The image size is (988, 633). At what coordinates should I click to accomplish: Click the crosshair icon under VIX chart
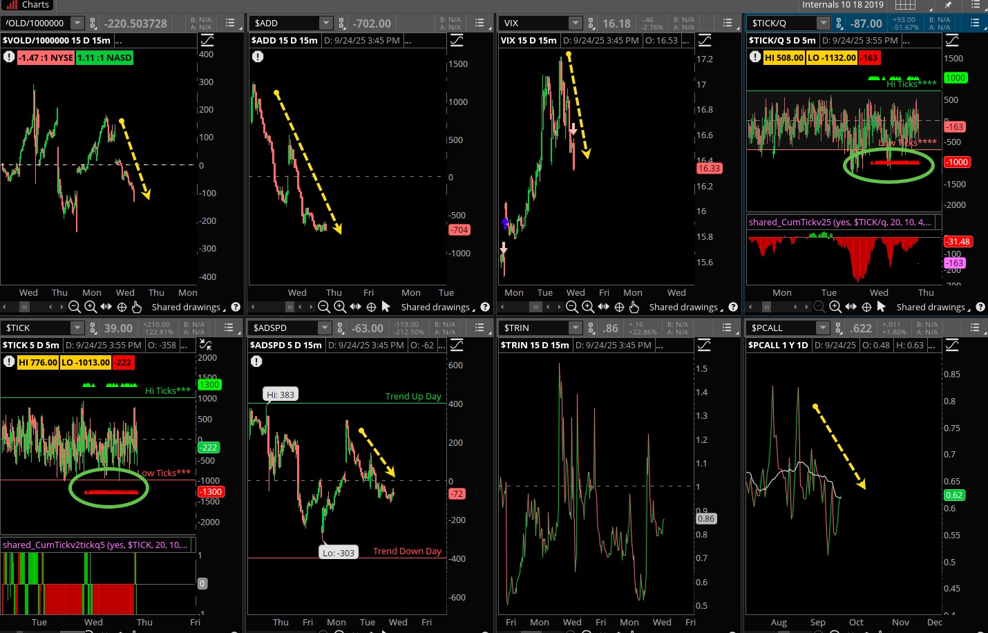pyautogui.click(x=619, y=307)
